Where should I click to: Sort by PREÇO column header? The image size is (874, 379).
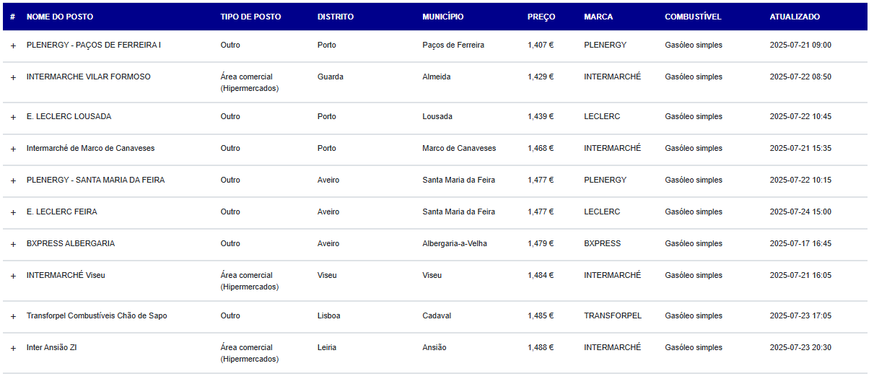pos(541,17)
